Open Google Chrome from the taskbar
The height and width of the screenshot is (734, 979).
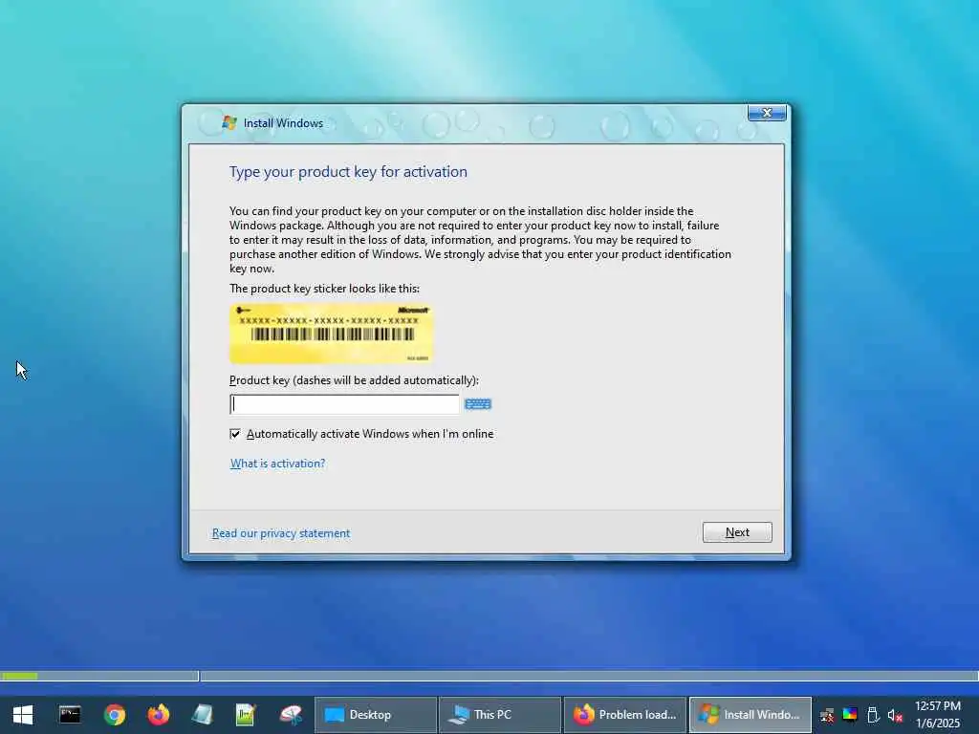pos(115,715)
